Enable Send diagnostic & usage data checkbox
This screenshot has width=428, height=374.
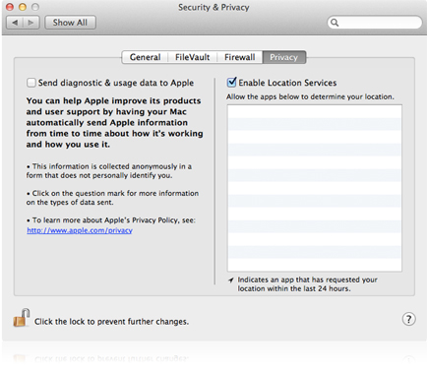(31, 83)
